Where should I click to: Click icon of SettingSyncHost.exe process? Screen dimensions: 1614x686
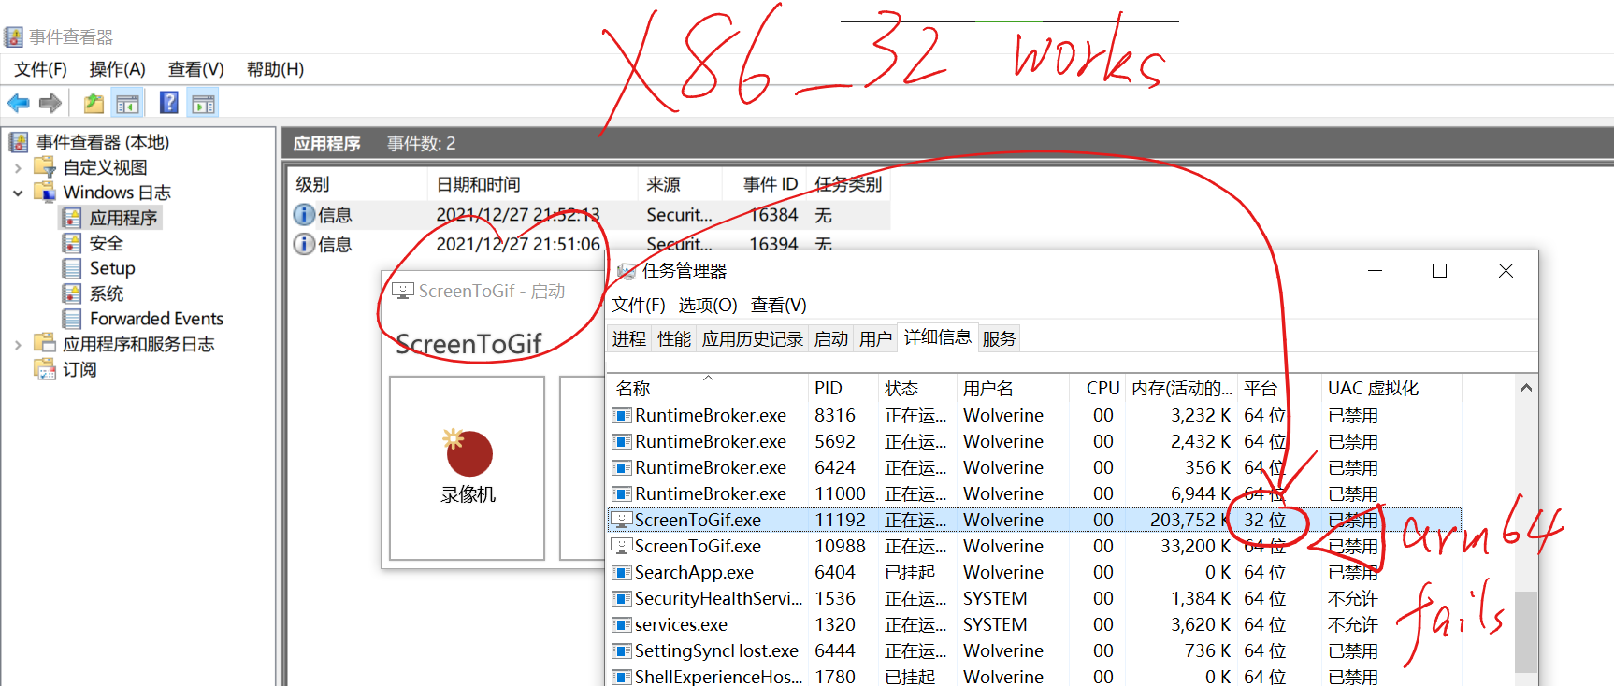(621, 650)
